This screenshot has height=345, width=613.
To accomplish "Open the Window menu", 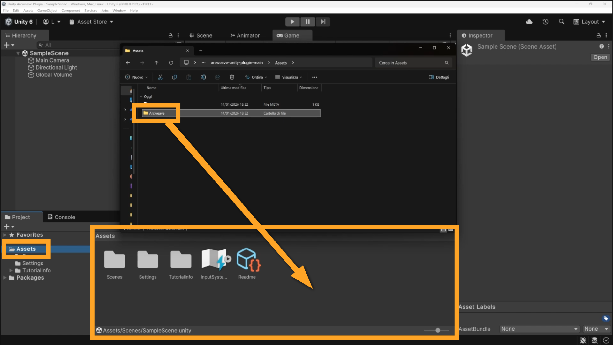I will click(x=119, y=11).
